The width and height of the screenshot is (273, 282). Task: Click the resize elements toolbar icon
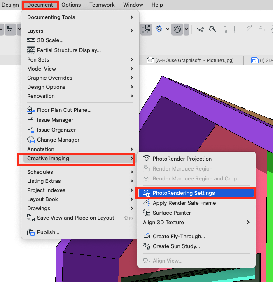click(x=262, y=29)
